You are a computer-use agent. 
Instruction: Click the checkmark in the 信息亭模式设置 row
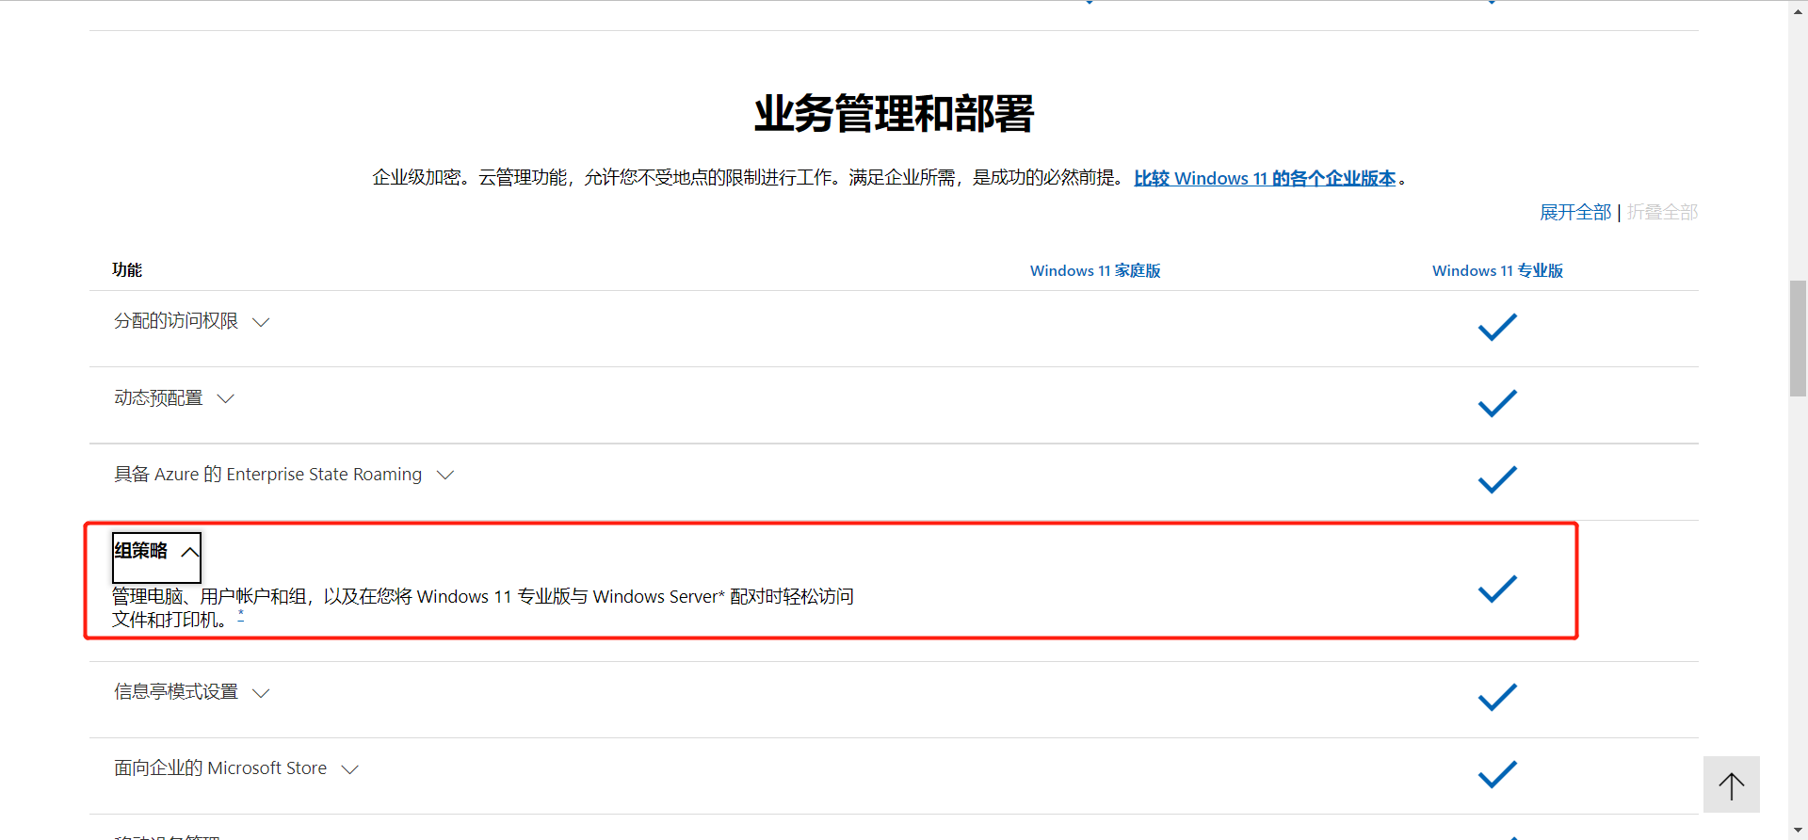point(1497,697)
